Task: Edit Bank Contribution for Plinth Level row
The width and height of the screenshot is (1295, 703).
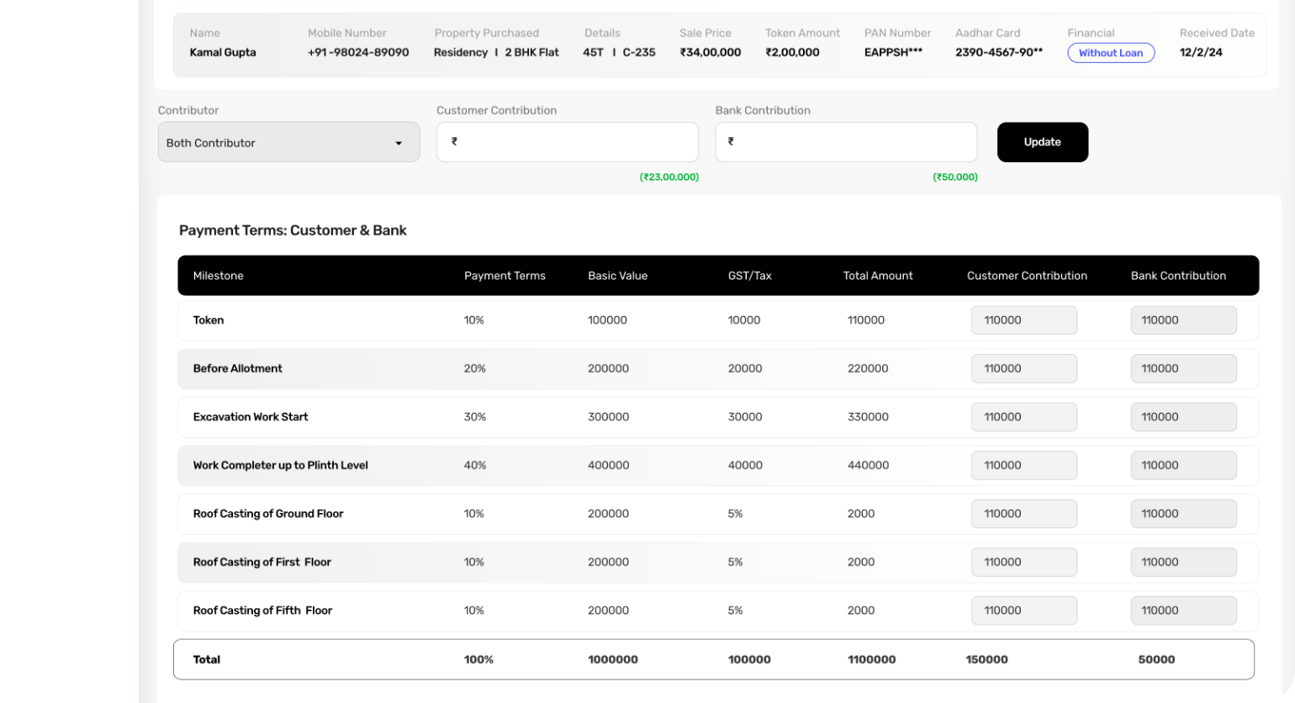Action: [x=1183, y=465]
